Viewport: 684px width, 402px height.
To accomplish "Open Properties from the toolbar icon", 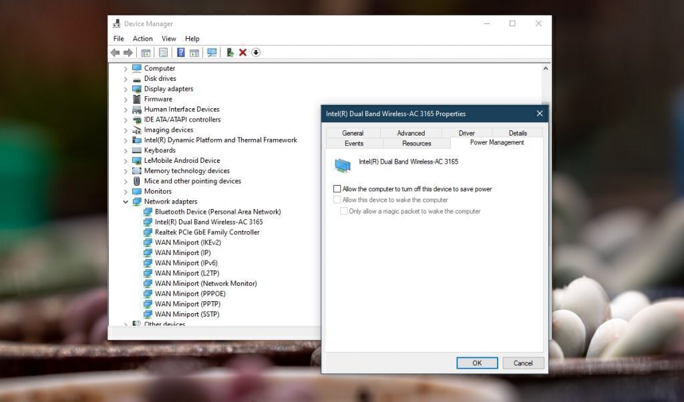I will [x=162, y=52].
